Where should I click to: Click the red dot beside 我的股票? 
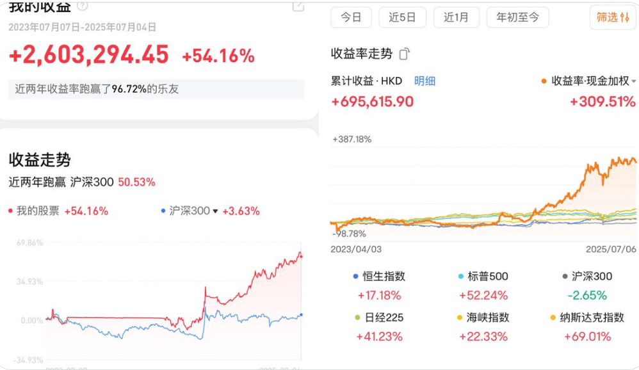coord(11,211)
